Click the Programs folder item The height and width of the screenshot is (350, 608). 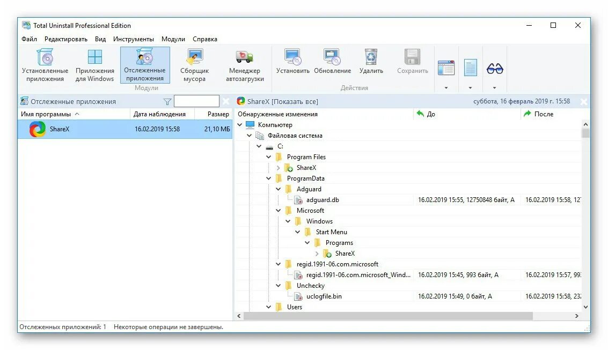coord(339,243)
